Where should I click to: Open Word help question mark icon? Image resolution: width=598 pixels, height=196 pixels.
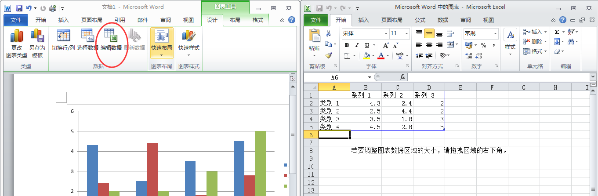tap(291, 20)
